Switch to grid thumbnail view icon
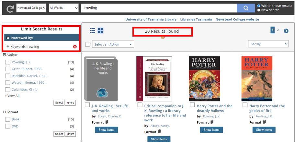Image resolution: width=295 pixels, height=143 pixels. (x=101, y=30)
